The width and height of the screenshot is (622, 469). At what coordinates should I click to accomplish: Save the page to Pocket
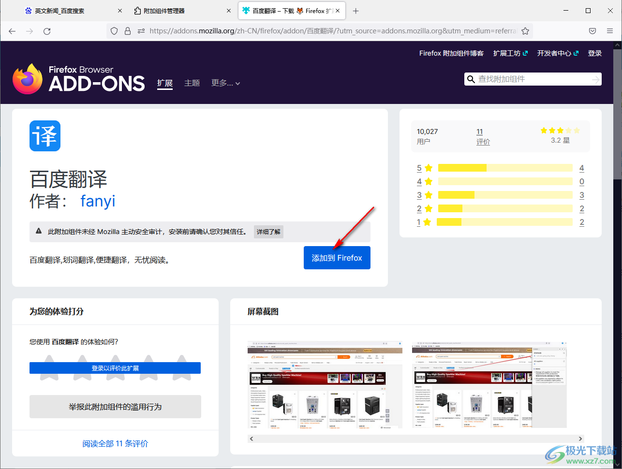[592, 31]
